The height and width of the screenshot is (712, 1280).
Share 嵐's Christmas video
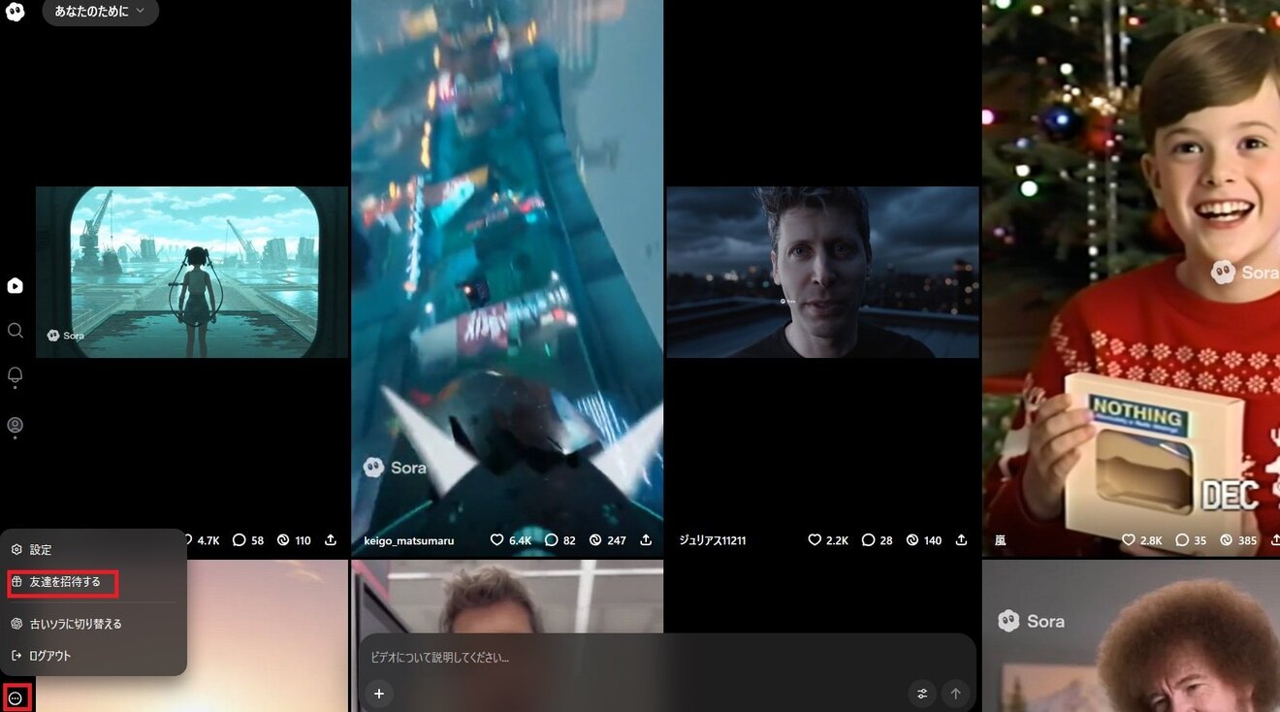[1274, 539]
